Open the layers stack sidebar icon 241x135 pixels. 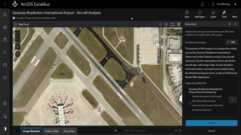pyautogui.click(x=5, y=27)
